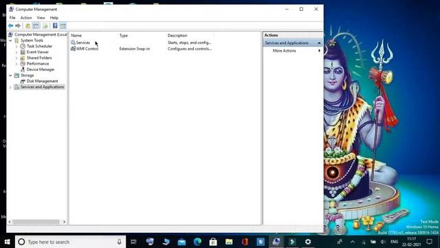Select Computer Management (Local) root node

click(x=41, y=34)
